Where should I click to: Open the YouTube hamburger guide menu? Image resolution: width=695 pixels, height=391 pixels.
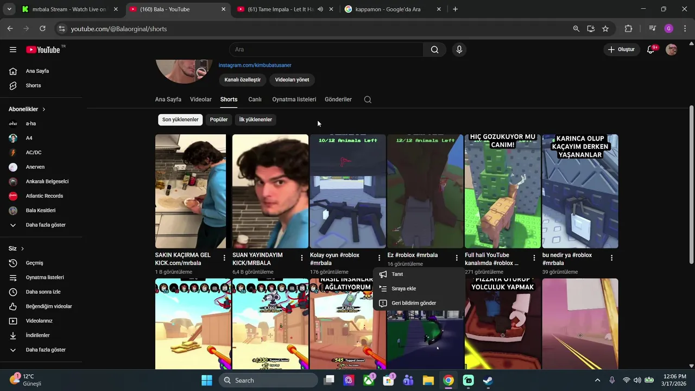[13, 49]
